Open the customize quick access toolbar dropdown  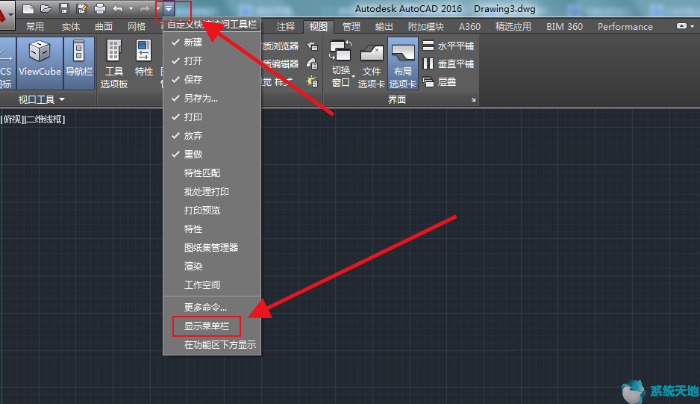[169, 8]
